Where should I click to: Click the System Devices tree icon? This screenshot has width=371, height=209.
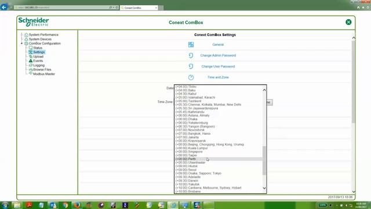26,39
